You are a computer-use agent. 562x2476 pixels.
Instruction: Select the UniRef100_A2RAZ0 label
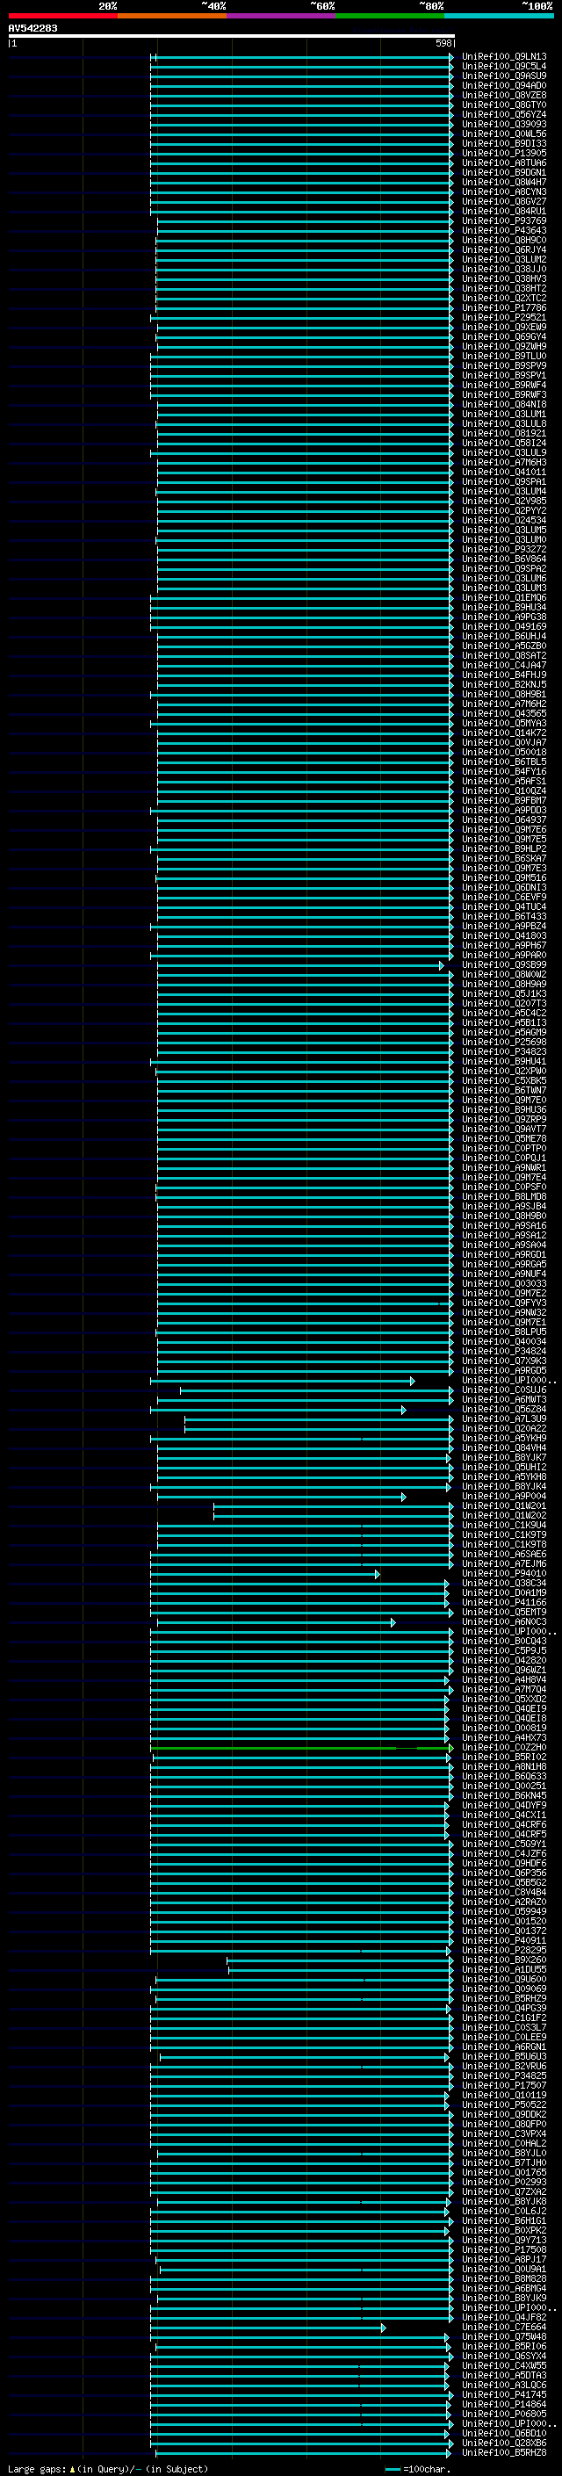pos(503,1902)
